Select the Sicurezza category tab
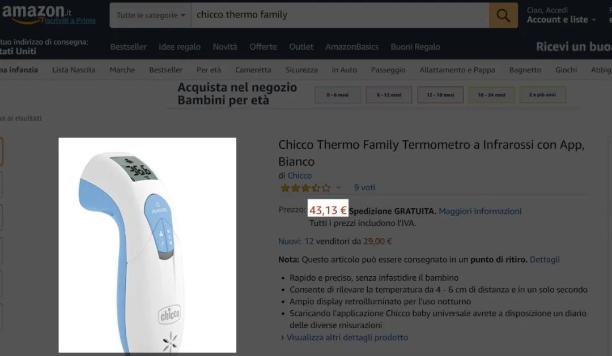This screenshot has width=612, height=356. [x=301, y=70]
